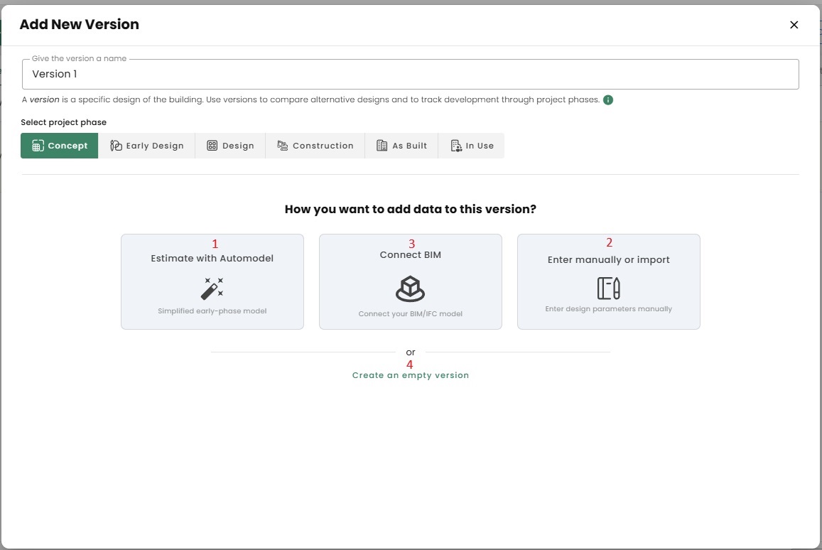822x550 pixels.
Task: Choose the Construction project phase
Action: [315, 146]
